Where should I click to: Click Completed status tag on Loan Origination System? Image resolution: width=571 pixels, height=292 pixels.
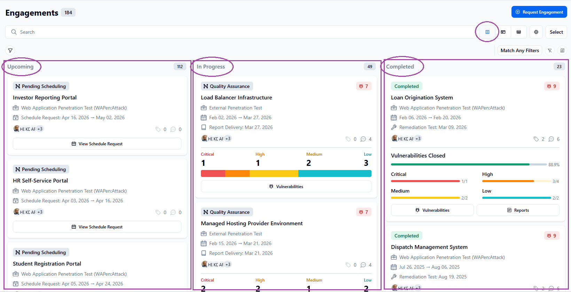click(x=407, y=86)
